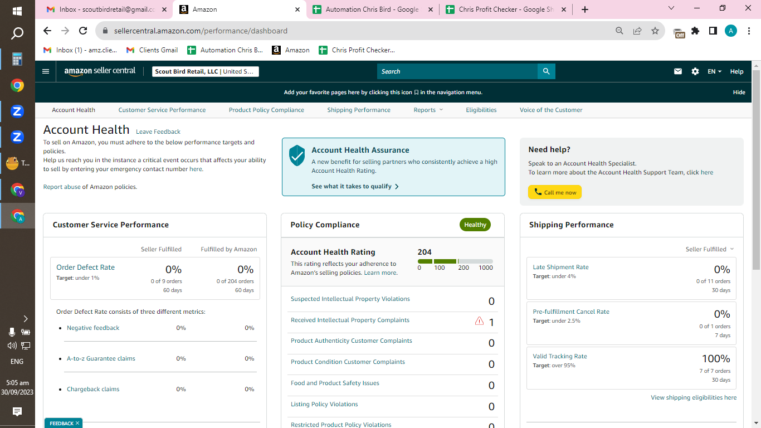Open A-to-z Guarantee claims link
The image size is (761, 428).
pyautogui.click(x=101, y=358)
